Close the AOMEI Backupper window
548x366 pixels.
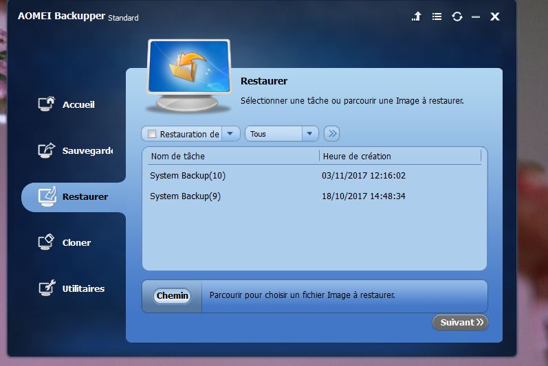[495, 16]
